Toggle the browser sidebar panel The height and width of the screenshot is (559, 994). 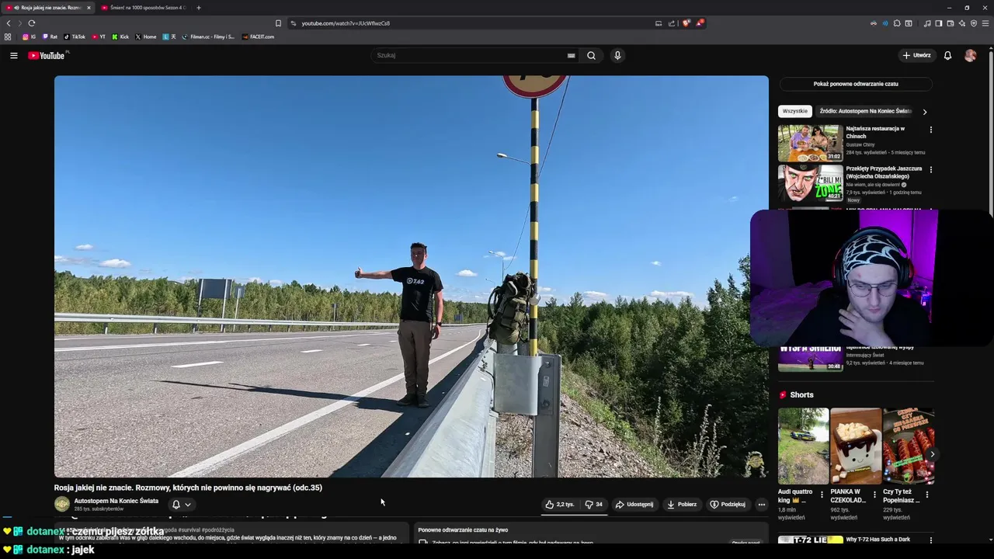click(x=938, y=23)
